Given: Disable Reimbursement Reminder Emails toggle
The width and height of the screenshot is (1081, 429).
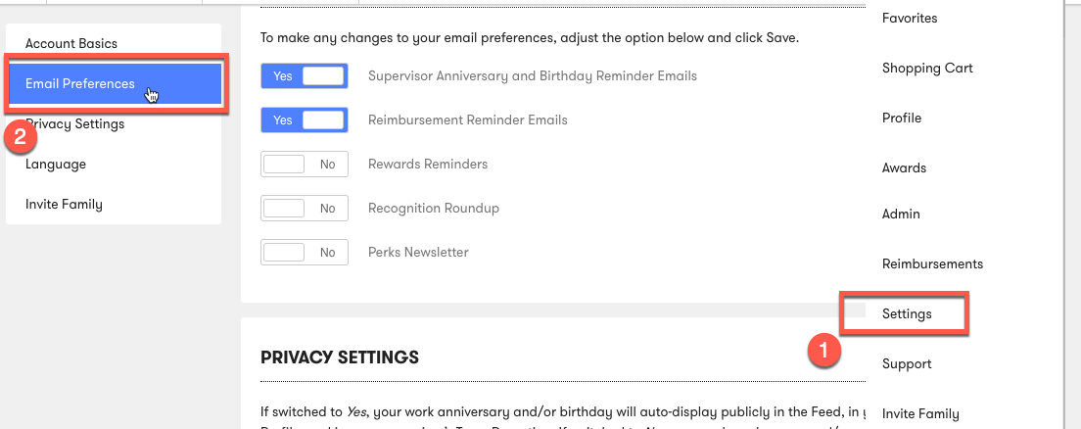Looking at the screenshot, I should pos(304,120).
